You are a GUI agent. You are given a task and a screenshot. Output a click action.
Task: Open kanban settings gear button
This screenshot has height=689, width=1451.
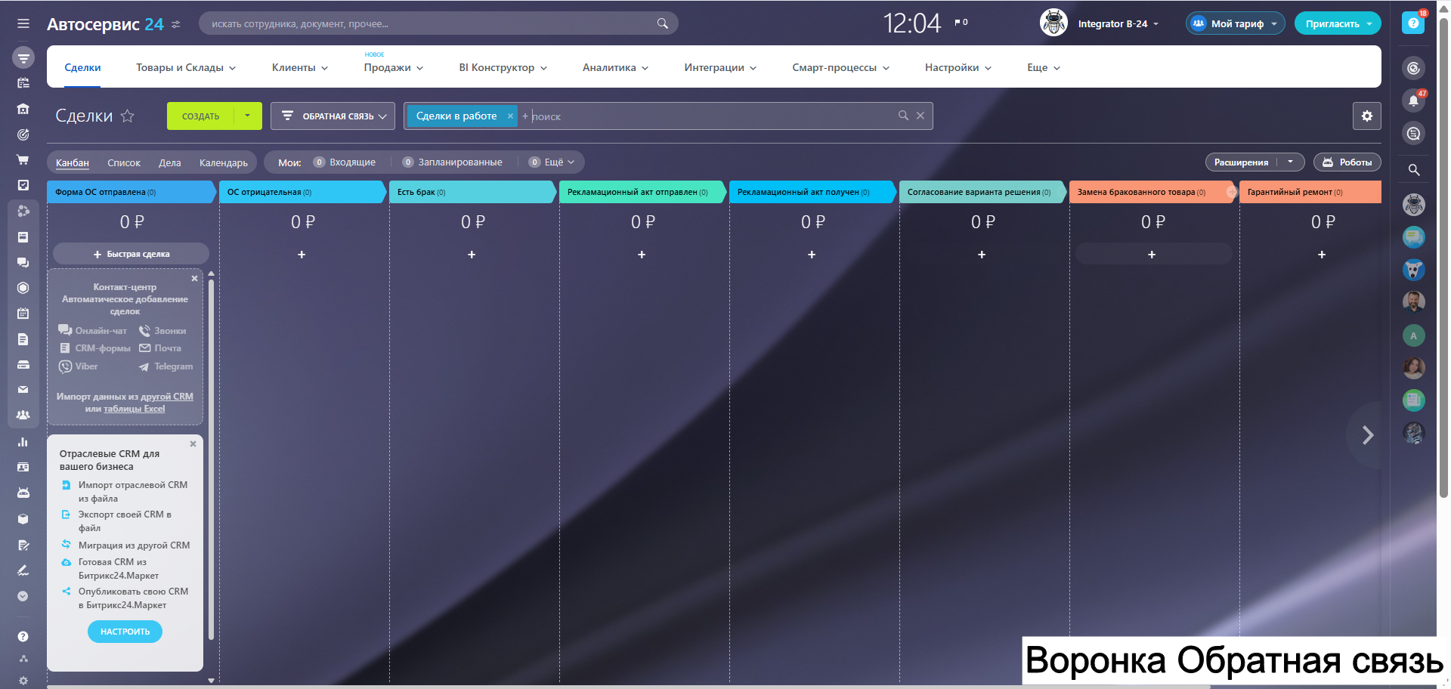pyautogui.click(x=1367, y=116)
